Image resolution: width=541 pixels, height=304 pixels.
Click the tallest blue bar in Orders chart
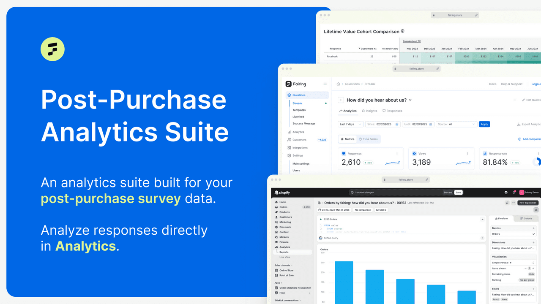tap(344, 282)
